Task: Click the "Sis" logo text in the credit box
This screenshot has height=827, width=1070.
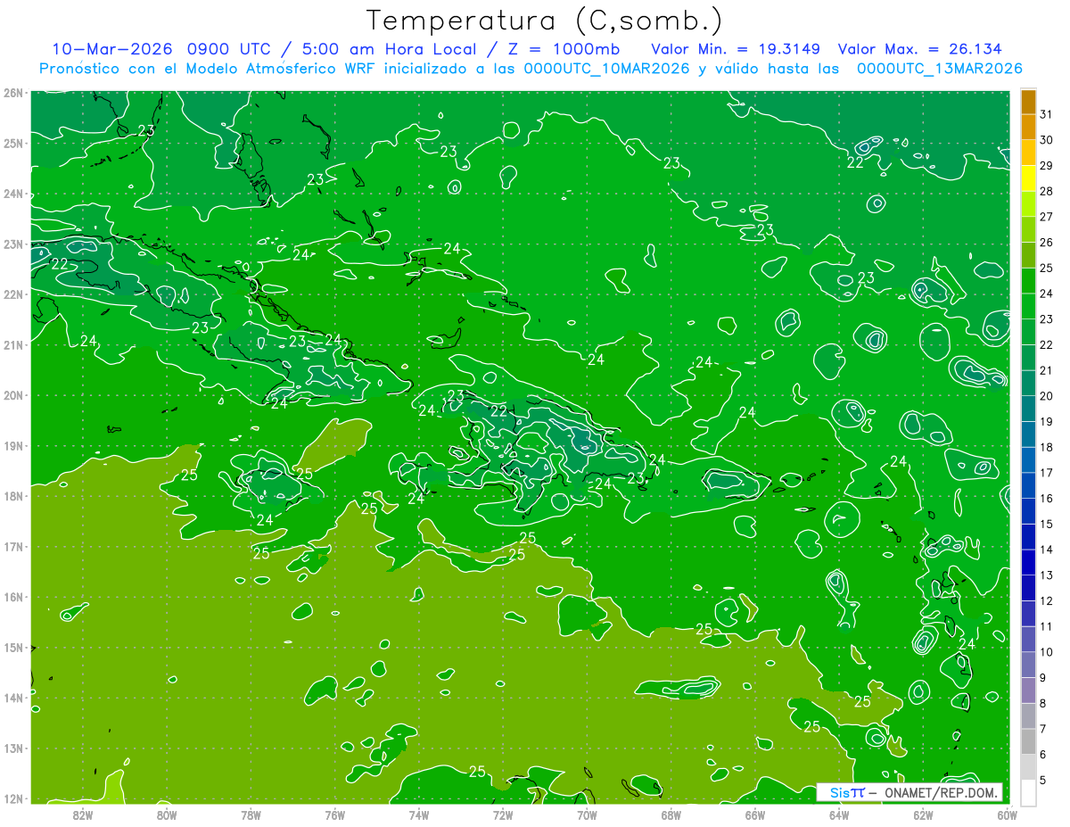Action: (x=838, y=792)
